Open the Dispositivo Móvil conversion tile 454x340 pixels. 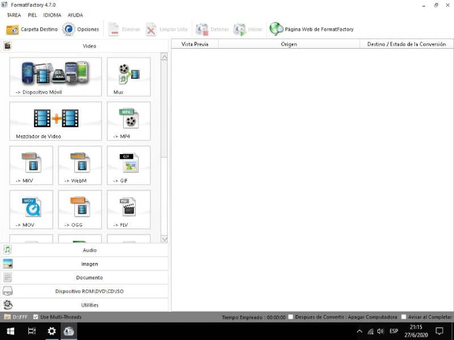[56, 76]
